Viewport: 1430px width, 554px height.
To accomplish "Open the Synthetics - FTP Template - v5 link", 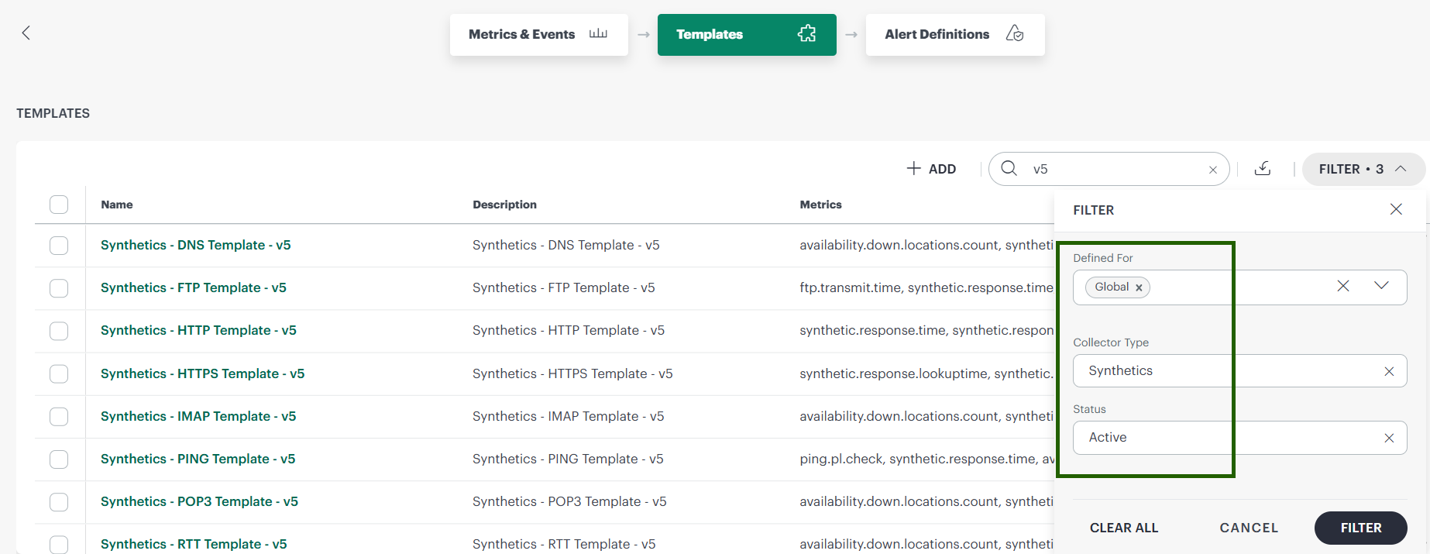I will [x=194, y=287].
